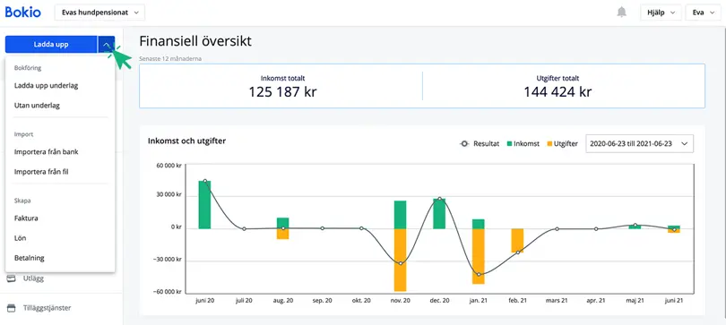Click the Tilläggstjänster sidebar icon
Screen dimensions: 726x325
click(x=11, y=308)
